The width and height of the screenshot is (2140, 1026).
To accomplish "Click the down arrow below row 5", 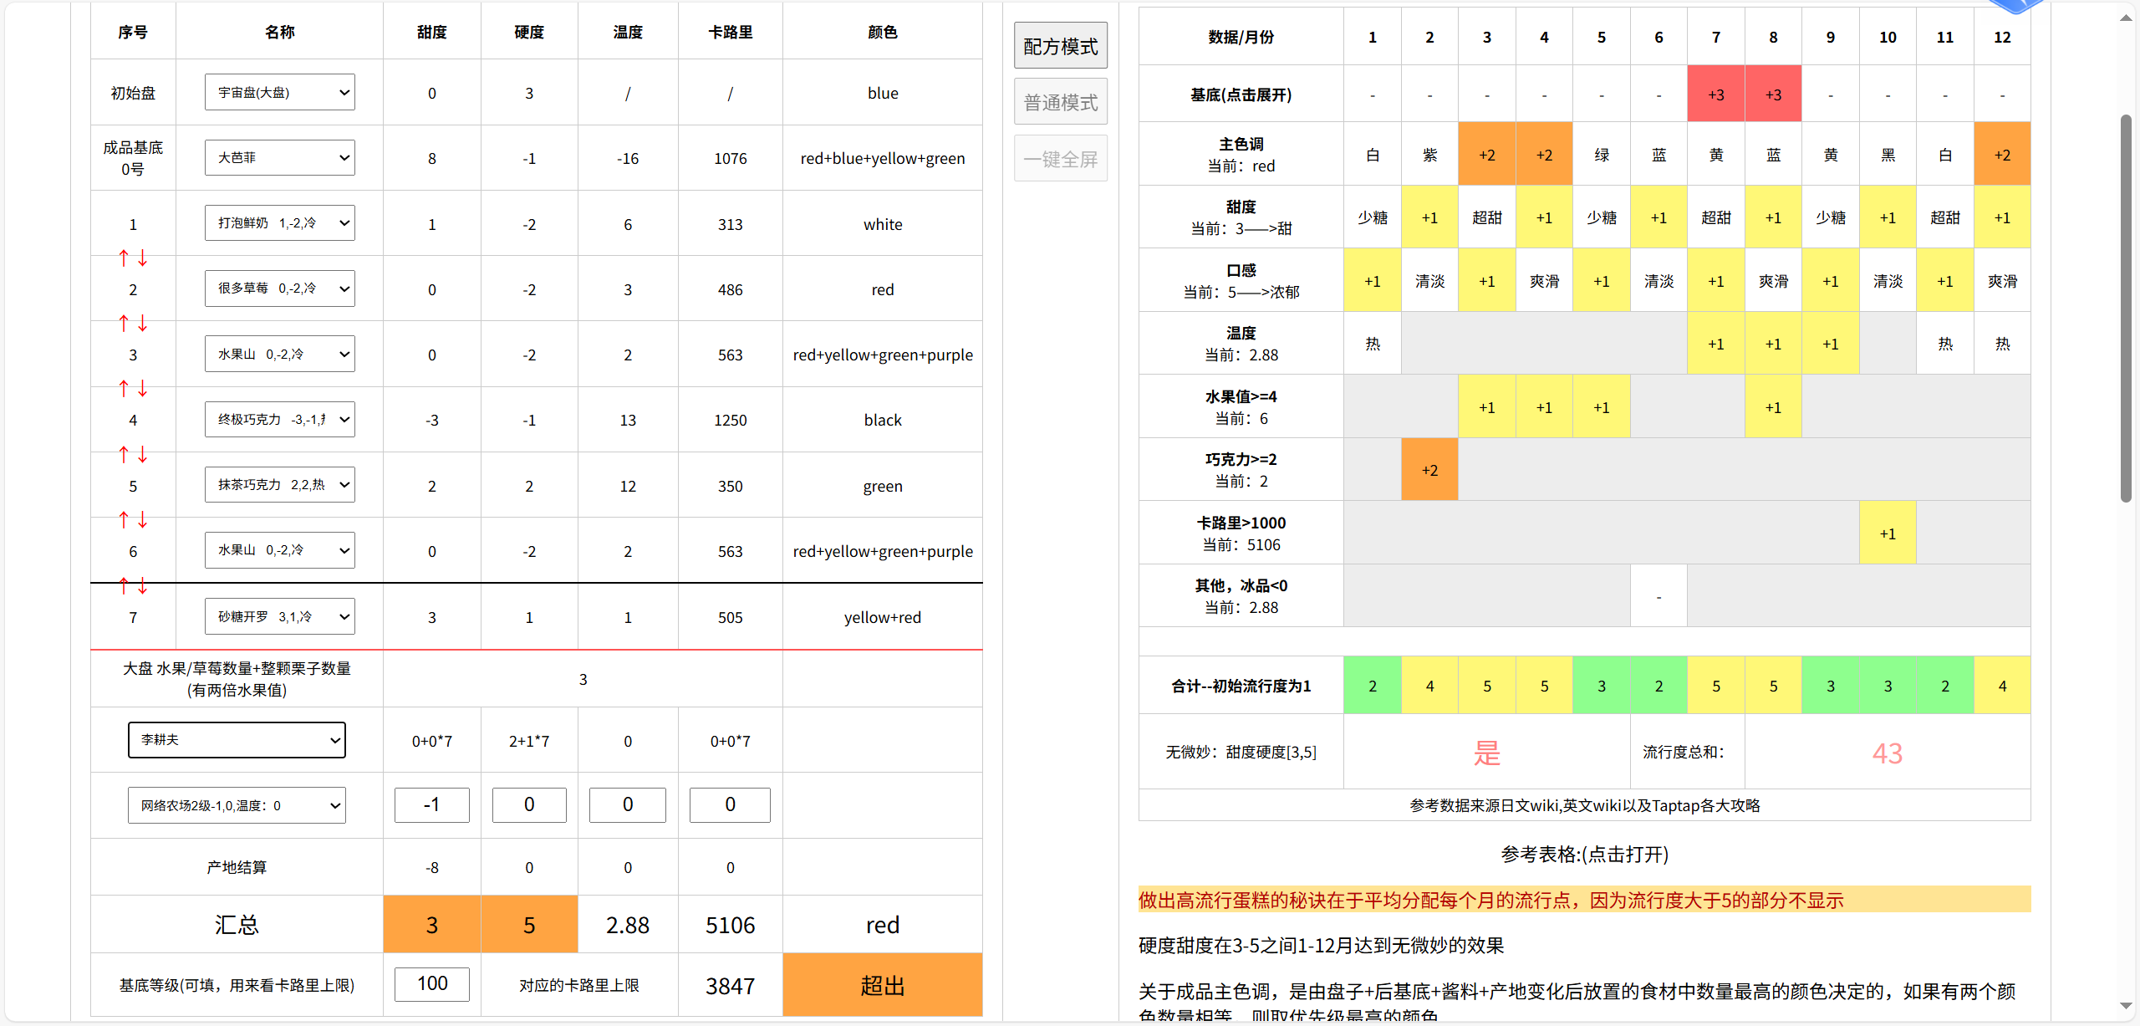I will point(143,520).
